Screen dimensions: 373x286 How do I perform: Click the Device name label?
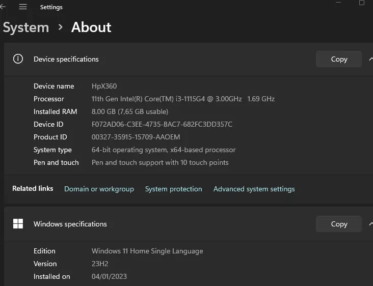pos(54,86)
